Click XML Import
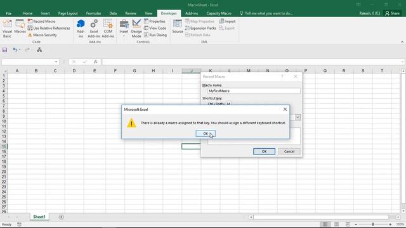Image resolution: width=406 pixels, height=228 pixels. (227, 21)
